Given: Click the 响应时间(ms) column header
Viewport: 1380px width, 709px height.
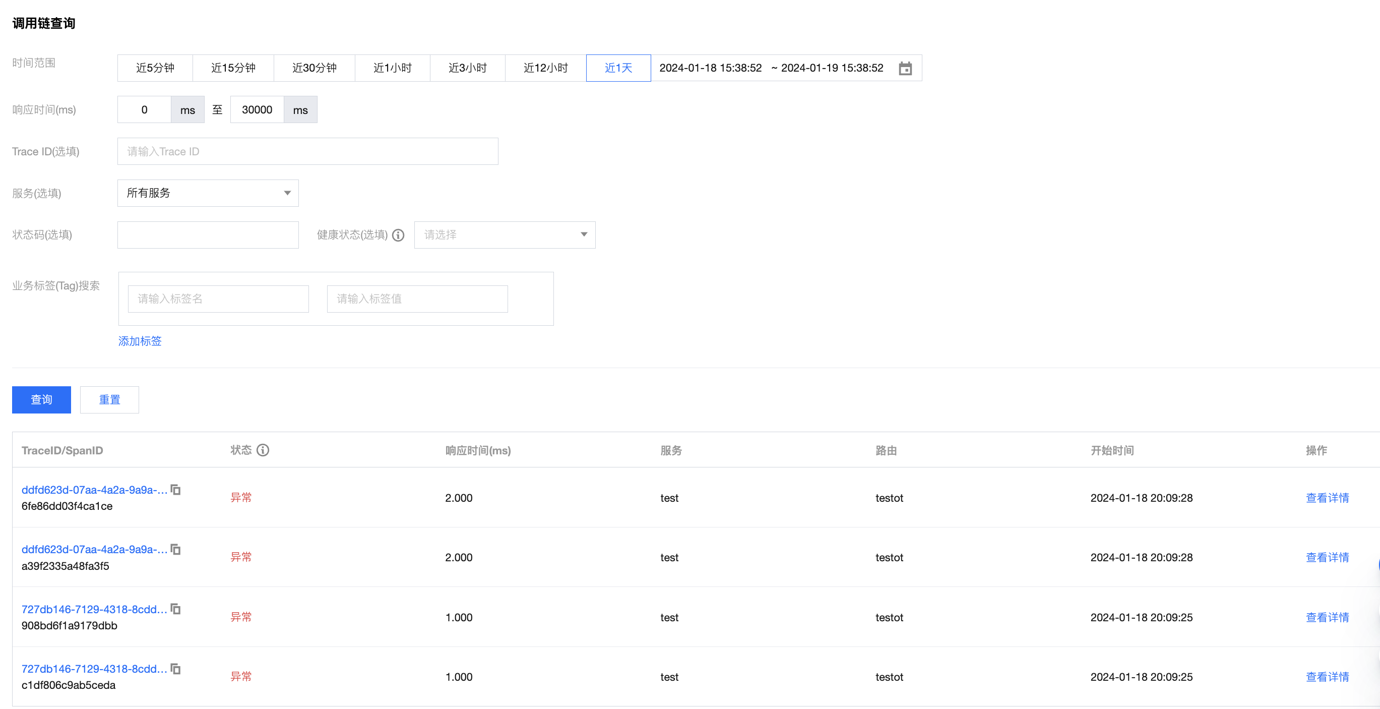Looking at the screenshot, I should pos(478,450).
